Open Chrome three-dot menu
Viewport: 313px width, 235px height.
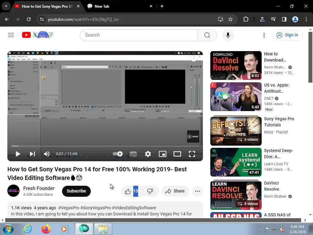point(306,19)
